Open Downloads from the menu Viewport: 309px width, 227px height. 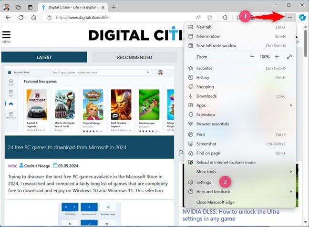click(x=240, y=96)
